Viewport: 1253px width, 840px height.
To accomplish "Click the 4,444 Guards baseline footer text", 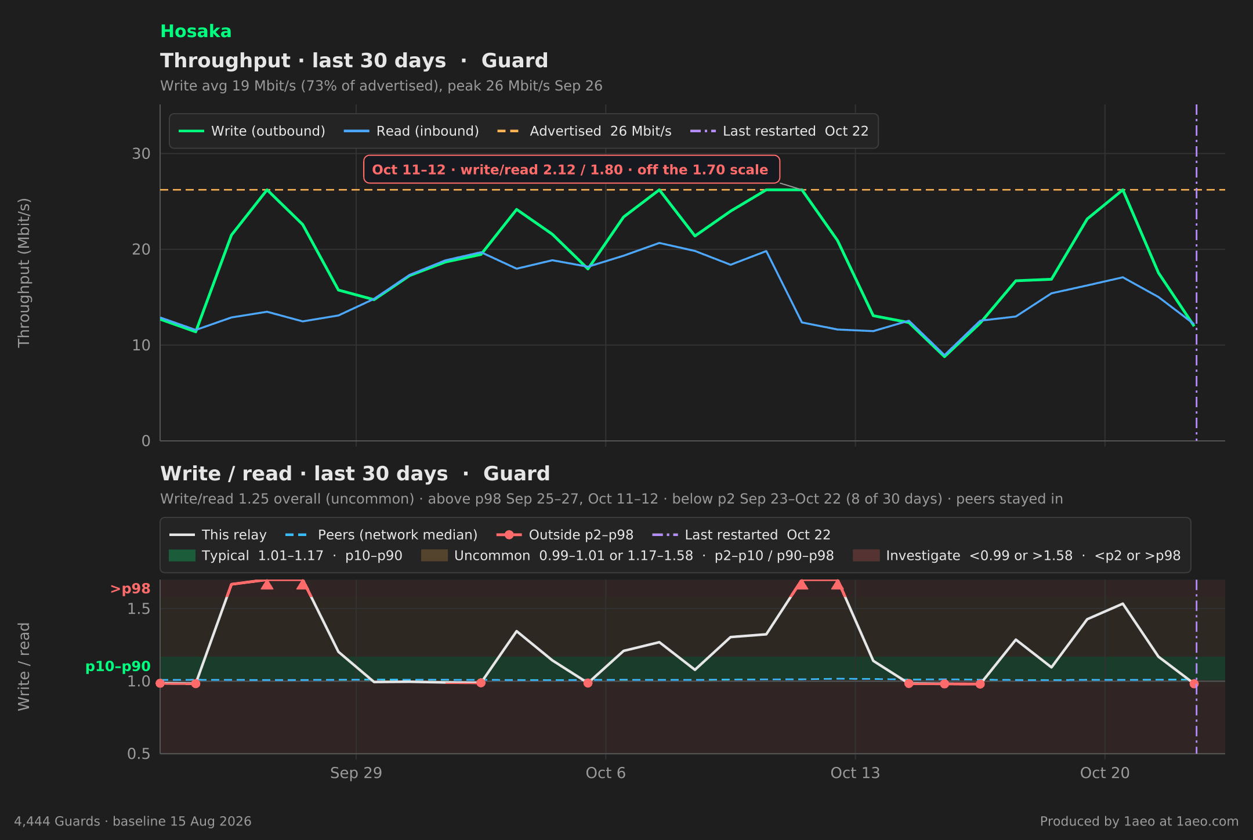I will click(133, 821).
